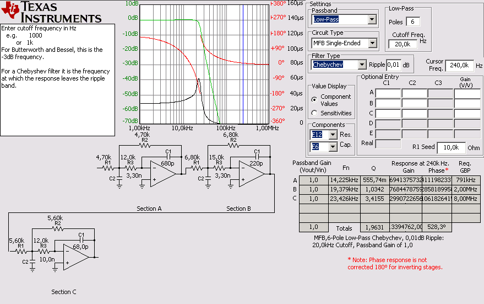Screen dimensions: 484x304
Task: Click Section C C2 10,0n capacitor
Action: click(x=32, y=263)
